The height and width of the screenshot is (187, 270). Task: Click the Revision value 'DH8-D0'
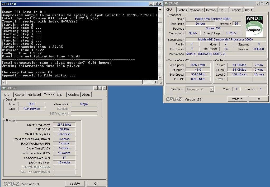(x=259, y=49)
